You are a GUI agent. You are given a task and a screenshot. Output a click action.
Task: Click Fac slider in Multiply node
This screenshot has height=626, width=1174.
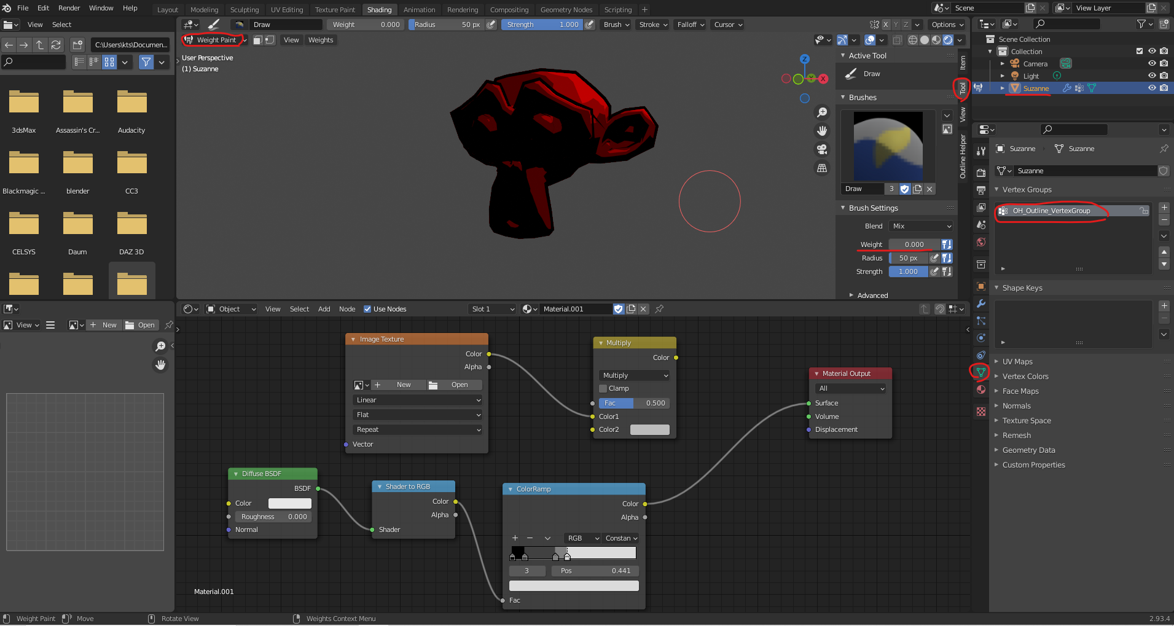click(635, 403)
